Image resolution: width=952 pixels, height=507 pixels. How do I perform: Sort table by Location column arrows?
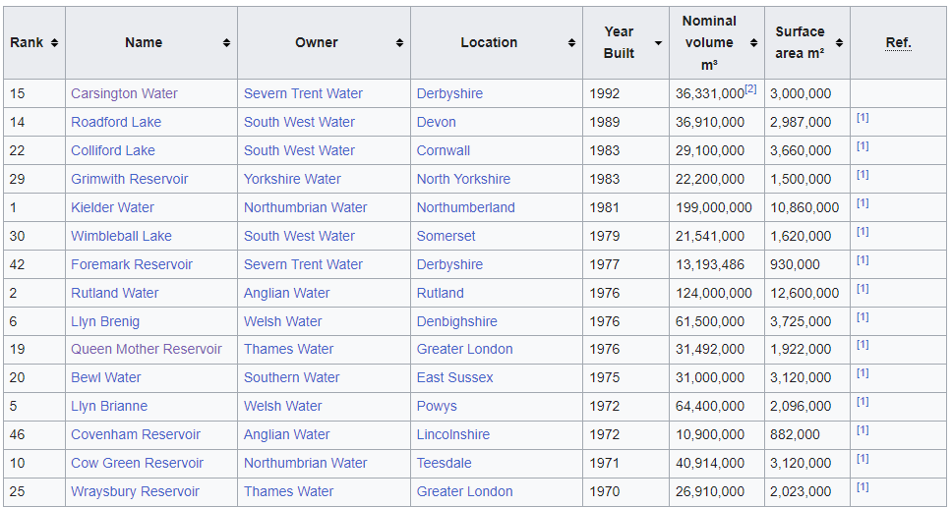pos(572,42)
